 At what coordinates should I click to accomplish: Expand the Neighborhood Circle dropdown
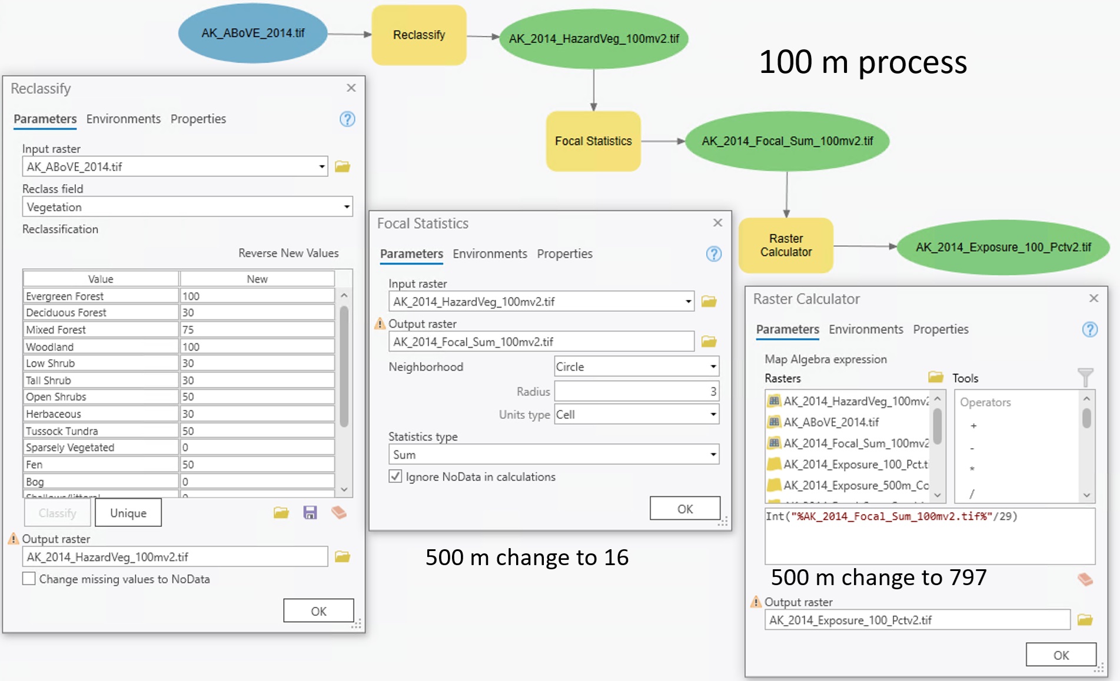[713, 367]
